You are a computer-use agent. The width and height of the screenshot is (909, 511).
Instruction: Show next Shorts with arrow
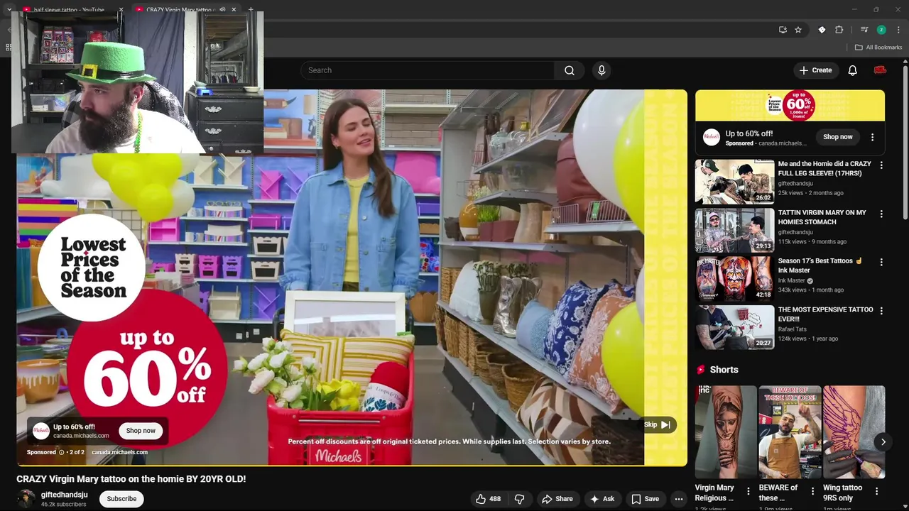coord(883,441)
